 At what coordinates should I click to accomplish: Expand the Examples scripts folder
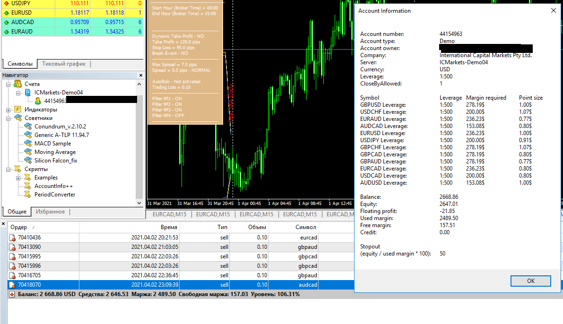(18, 178)
